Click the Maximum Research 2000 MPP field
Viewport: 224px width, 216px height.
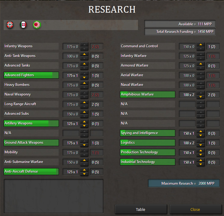[184, 183]
